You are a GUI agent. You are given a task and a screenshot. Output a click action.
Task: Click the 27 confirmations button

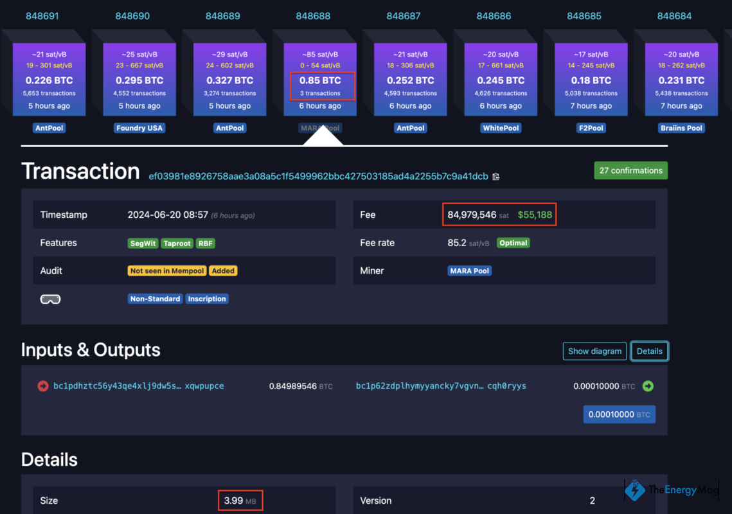pyautogui.click(x=630, y=170)
